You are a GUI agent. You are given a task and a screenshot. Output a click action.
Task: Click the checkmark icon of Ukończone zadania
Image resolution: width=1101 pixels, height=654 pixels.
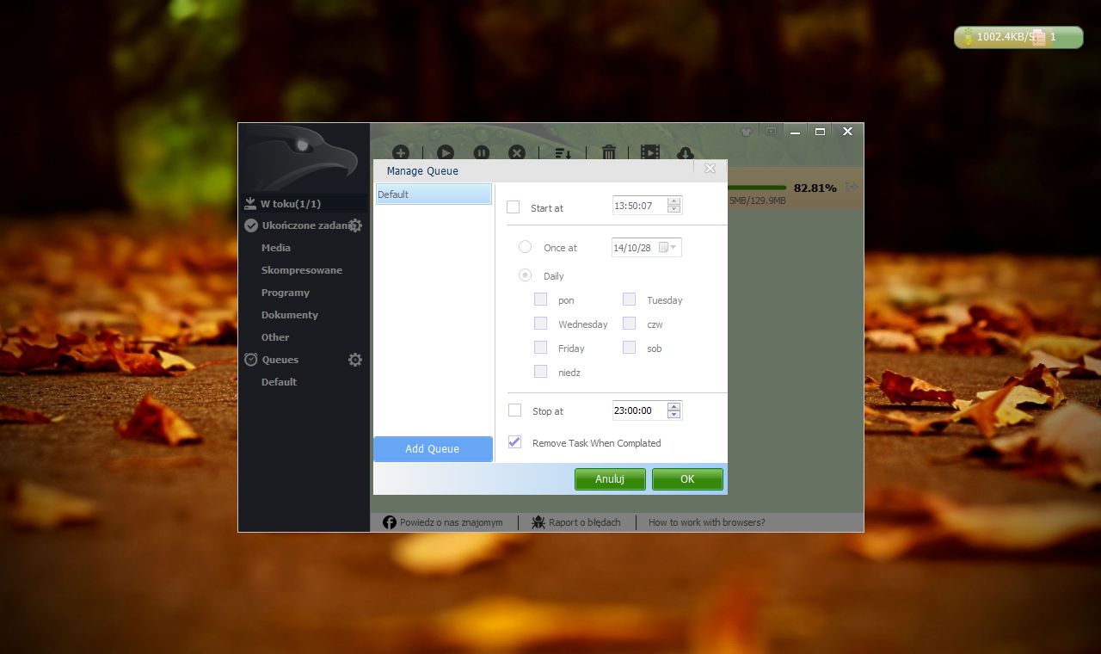pyautogui.click(x=251, y=225)
